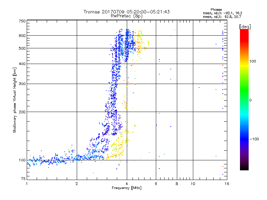Click the '2' x-axis tick label

pos(77,184)
